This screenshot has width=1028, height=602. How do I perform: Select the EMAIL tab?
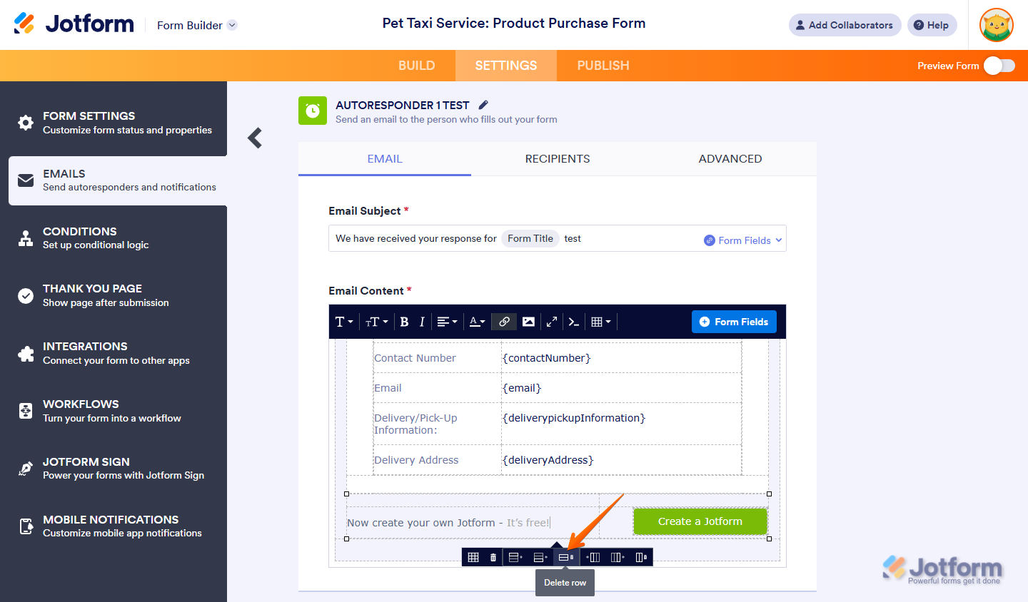[x=385, y=159]
